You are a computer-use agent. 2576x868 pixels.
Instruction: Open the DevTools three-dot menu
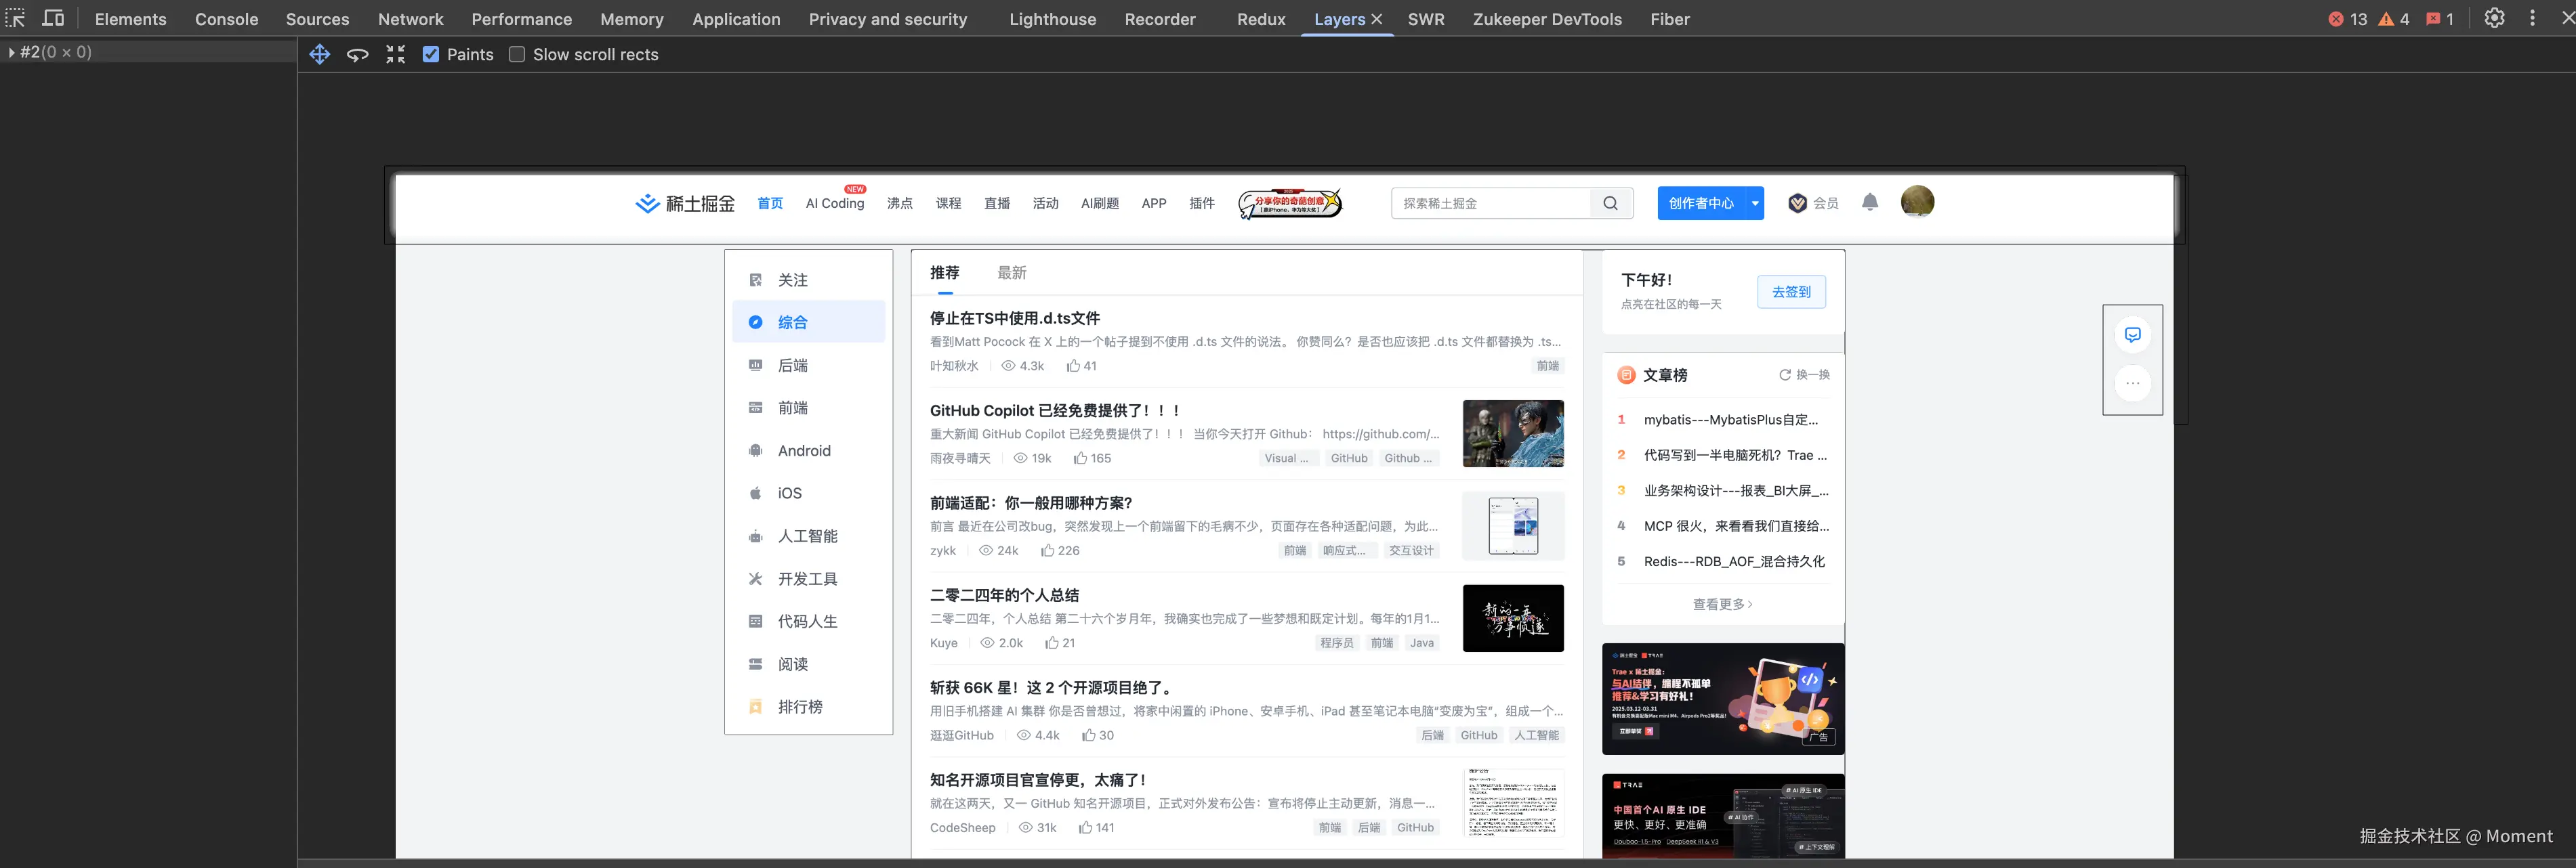coord(2532,18)
